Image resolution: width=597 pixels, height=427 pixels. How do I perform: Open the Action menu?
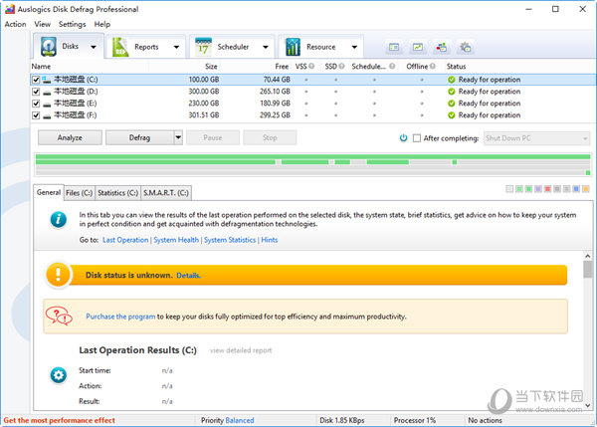pos(15,24)
